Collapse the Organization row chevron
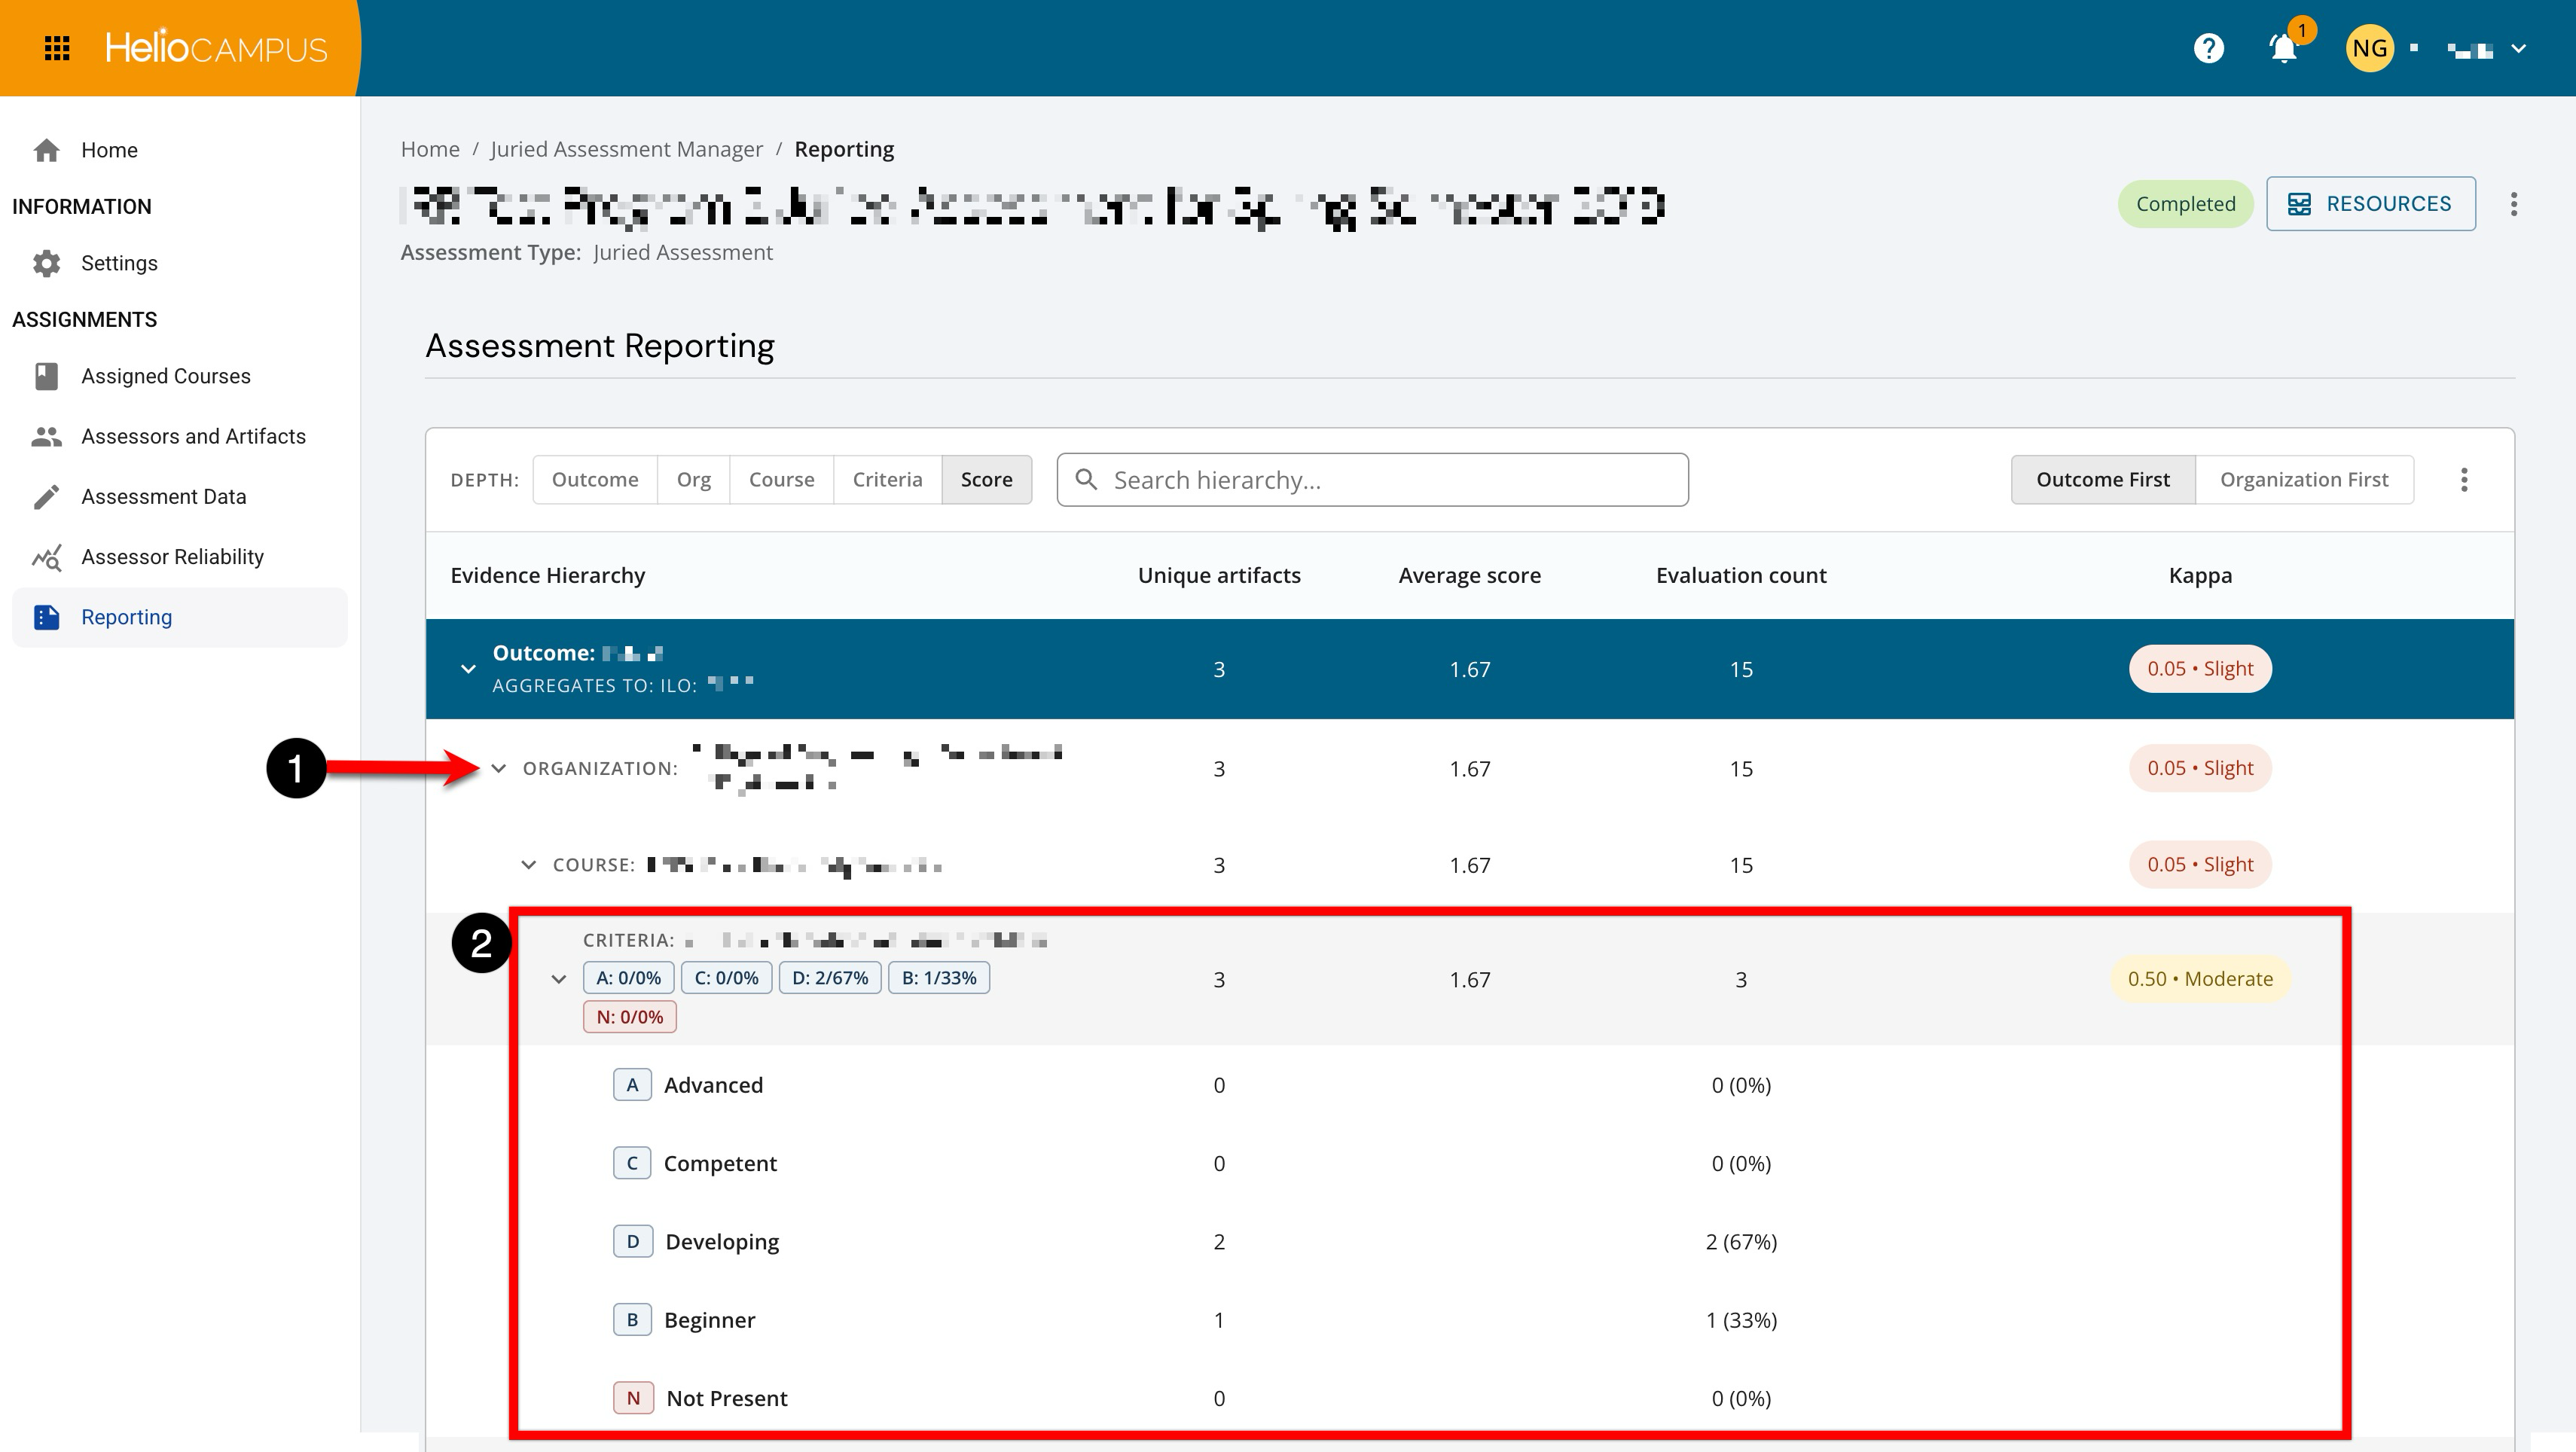Viewport: 2576px width, 1452px height. pyautogui.click(x=499, y=769)
